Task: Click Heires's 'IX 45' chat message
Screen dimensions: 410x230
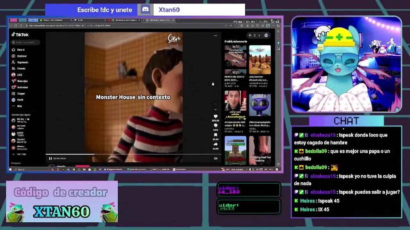Action: pyautogui.click(x=312, y=210)
